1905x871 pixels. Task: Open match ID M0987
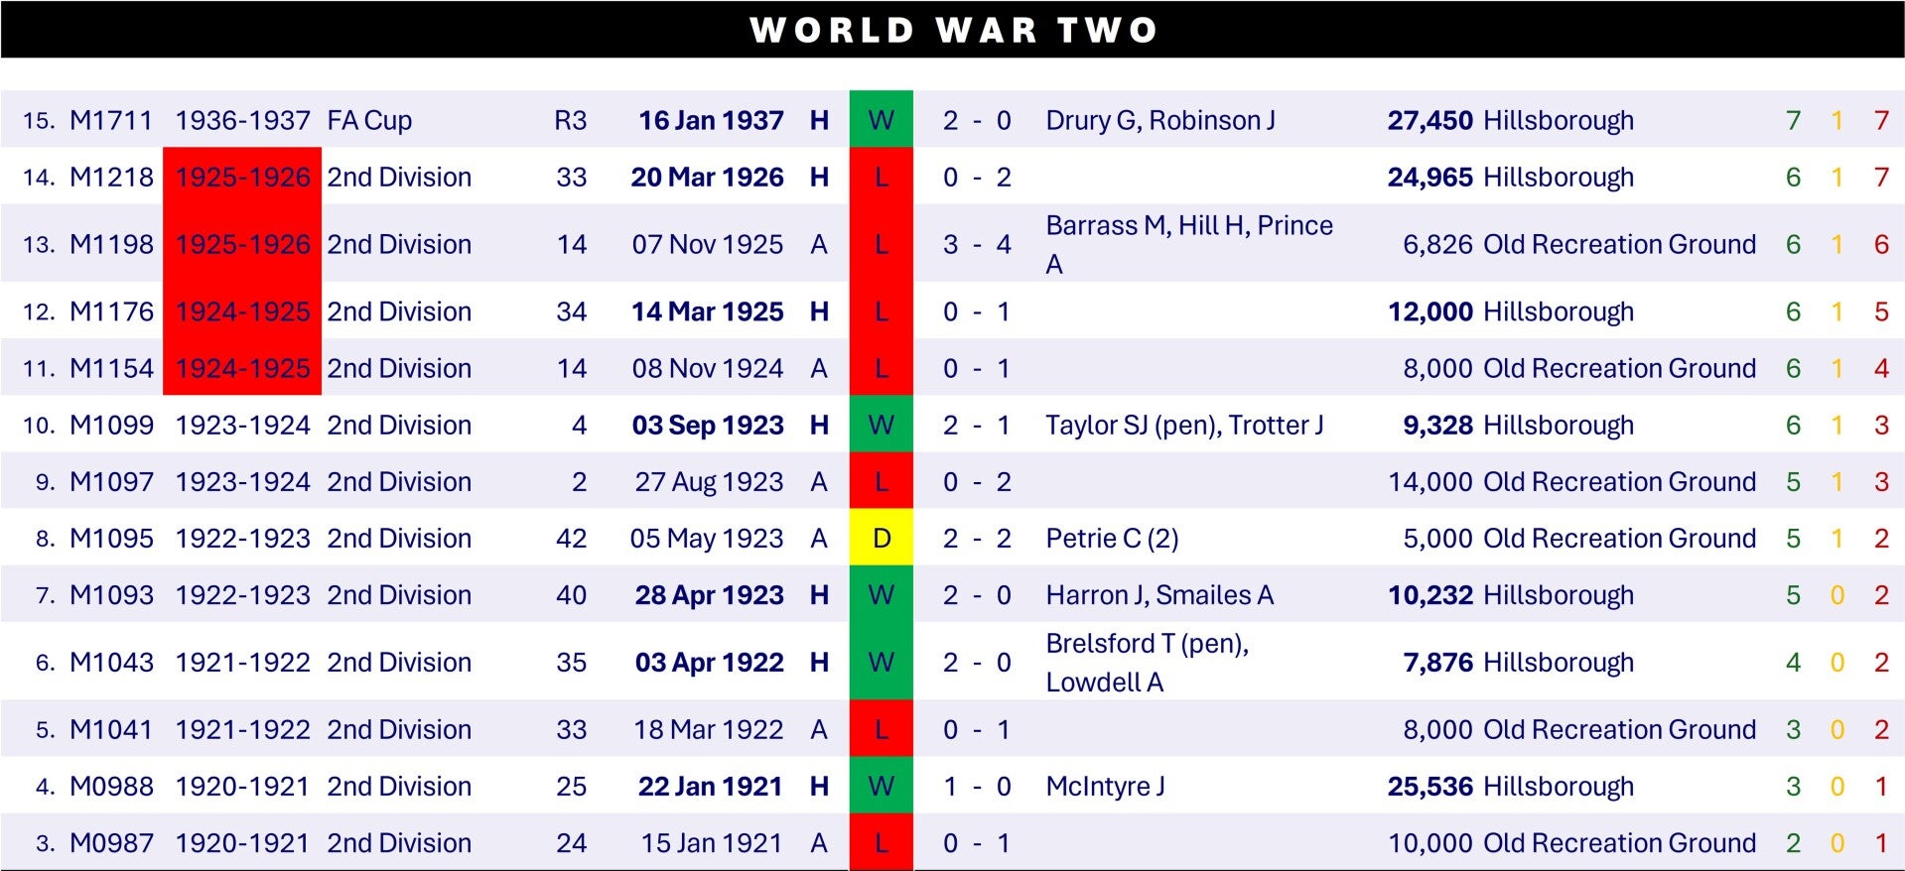pos(111,843)
